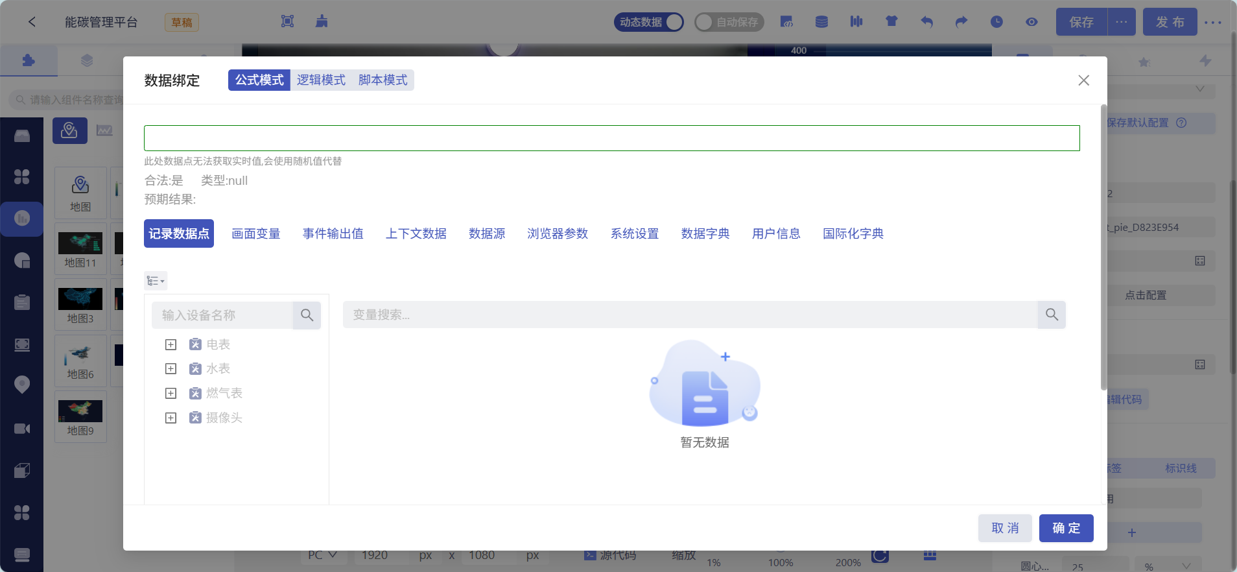
Task: Click the redo arrow icon
Action: 961,22
